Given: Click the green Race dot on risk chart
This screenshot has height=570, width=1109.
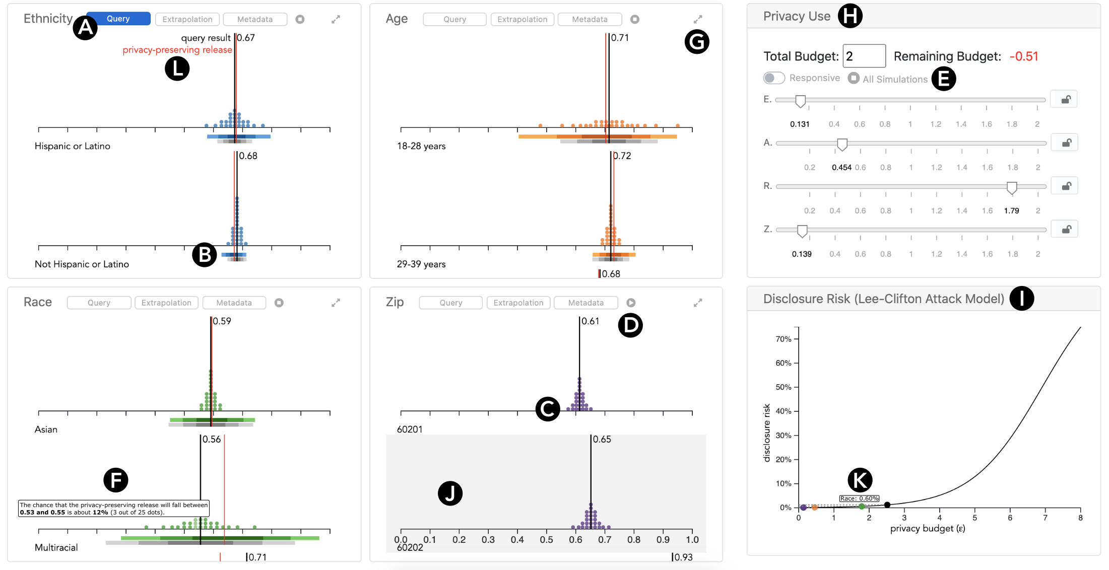Looking at the screenshot, I should click(x=862, y=507).
